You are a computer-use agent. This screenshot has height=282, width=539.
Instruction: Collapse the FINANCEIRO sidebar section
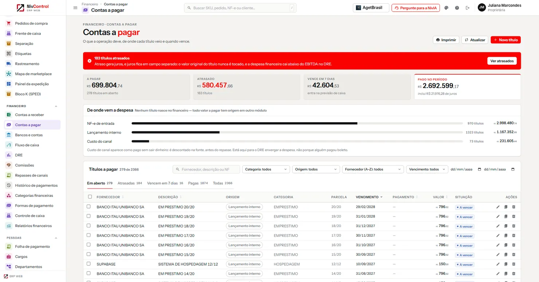click(56, 106)
